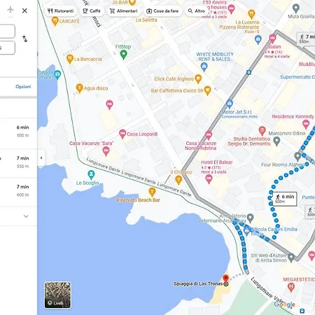
Task: Open the Altro search chip
Action: [197, 11]
